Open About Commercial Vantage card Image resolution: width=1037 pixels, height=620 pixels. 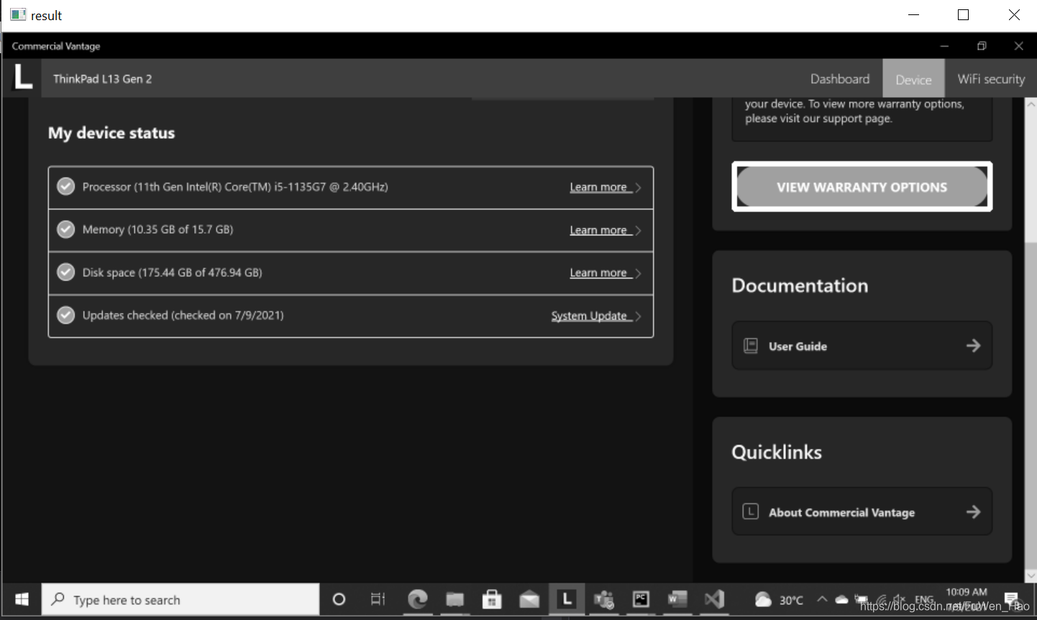(x=862, y=512)
